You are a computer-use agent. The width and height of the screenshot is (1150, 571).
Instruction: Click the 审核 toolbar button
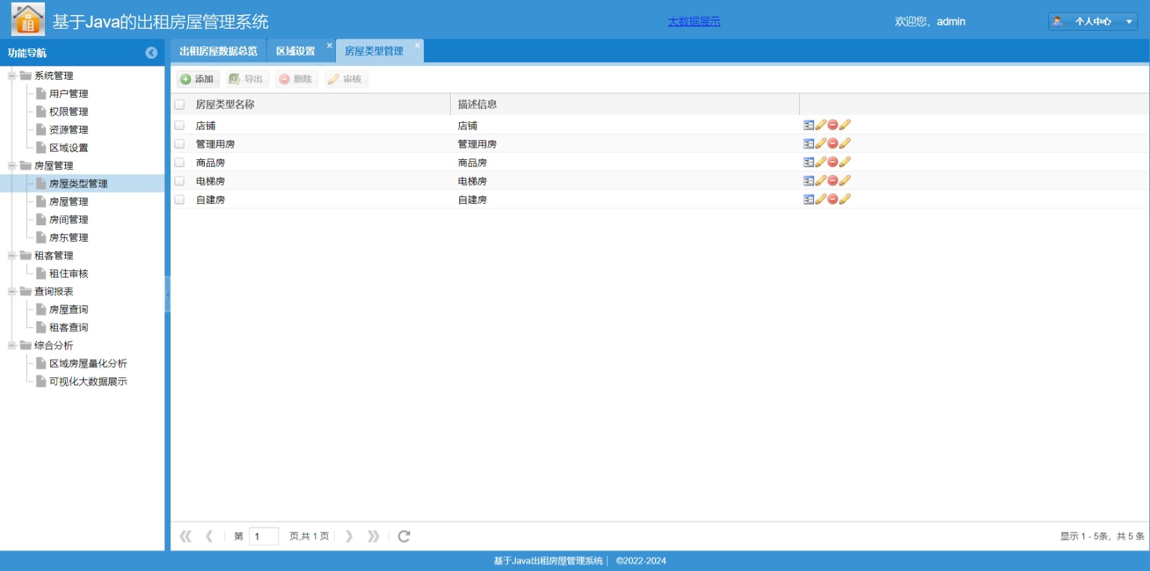point(346,79)
